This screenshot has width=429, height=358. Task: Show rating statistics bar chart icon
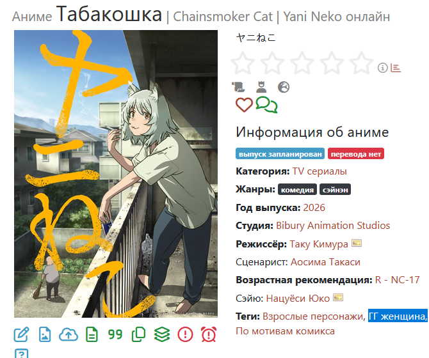tap(396, 68)
